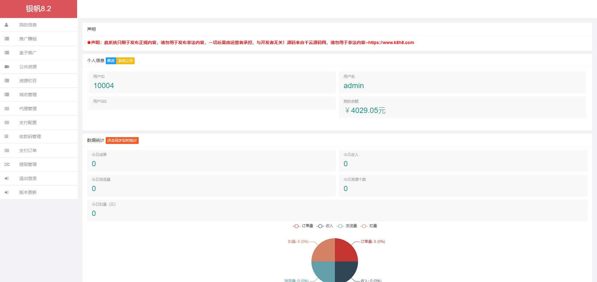Toggle the 收入 legend series off
Screen dimensions: 597x282
click(x=325, y=226)
